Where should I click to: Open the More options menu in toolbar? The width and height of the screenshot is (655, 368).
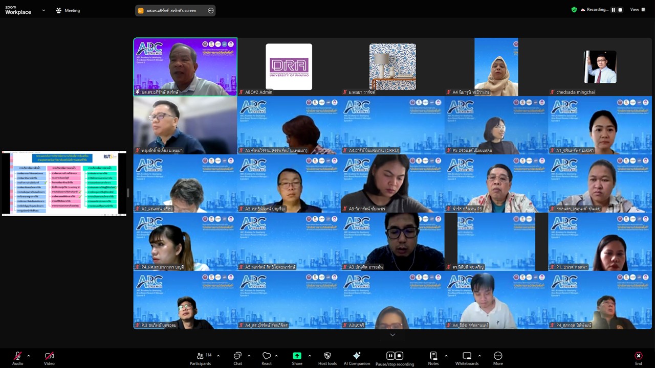click(498, 358)
